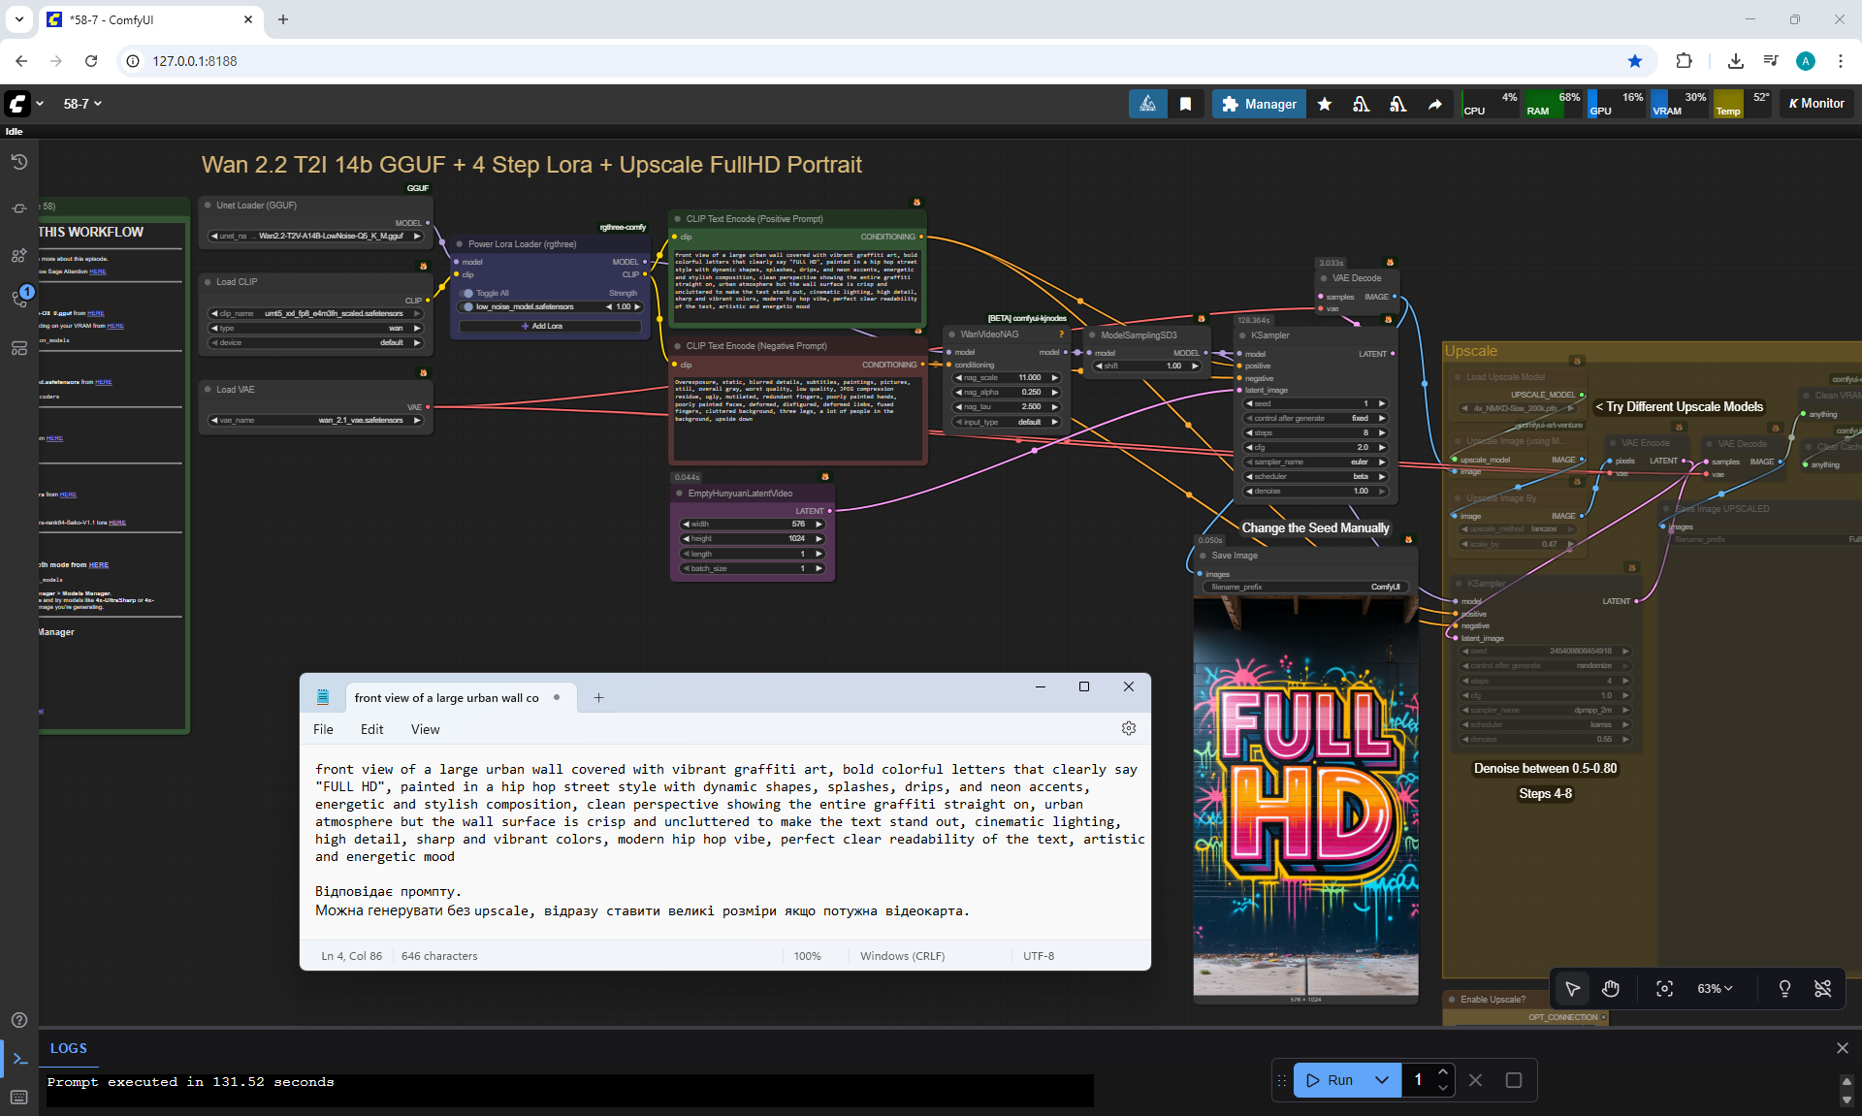The image size is (1862, 1116).
Task: Click the fit view icon
Action: (1664, 988)
